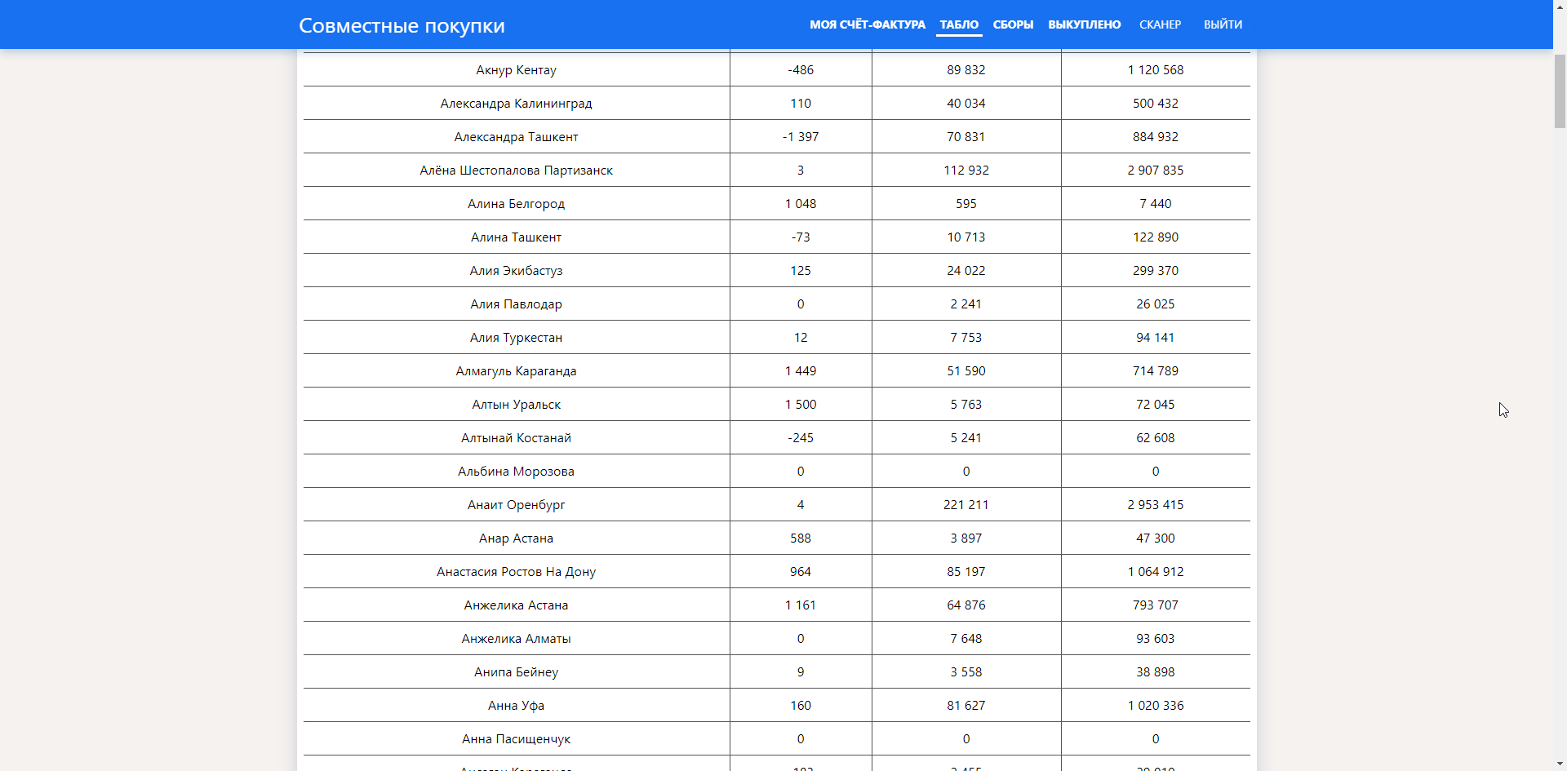Click value 122 890
The image size is (1567, 771).
pos(1156,237)
